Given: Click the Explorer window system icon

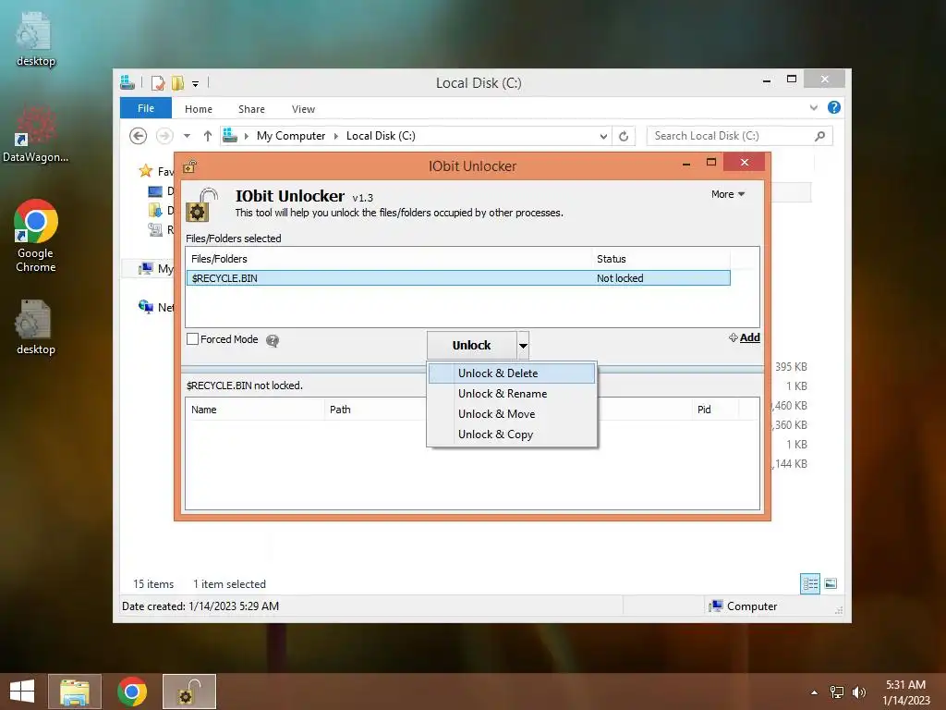Looking at the screenshot, I should pos(127,82).
